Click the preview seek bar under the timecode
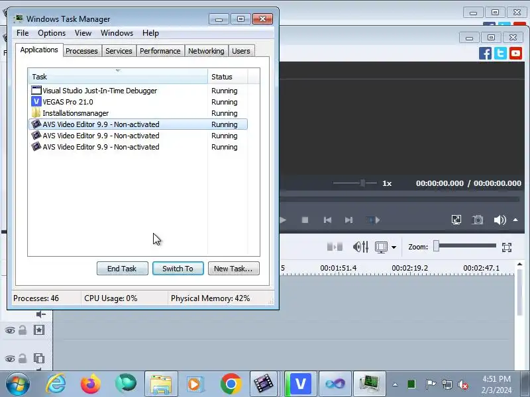 400,200
